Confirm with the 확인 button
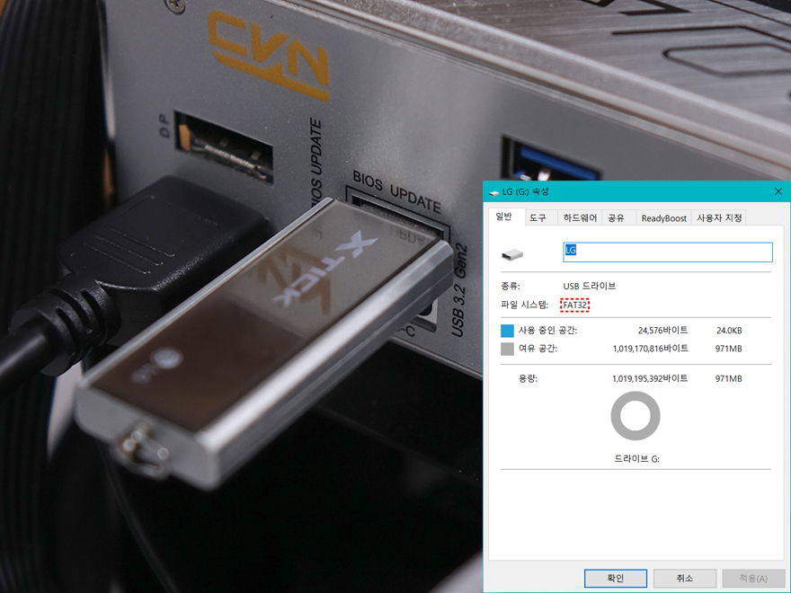 616,579
